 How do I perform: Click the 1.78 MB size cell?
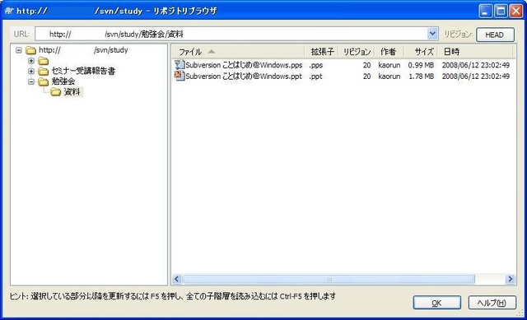421,77
